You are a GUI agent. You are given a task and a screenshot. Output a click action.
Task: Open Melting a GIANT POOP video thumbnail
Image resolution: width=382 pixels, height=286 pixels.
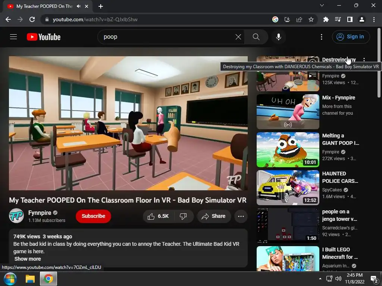coord(288,150)
